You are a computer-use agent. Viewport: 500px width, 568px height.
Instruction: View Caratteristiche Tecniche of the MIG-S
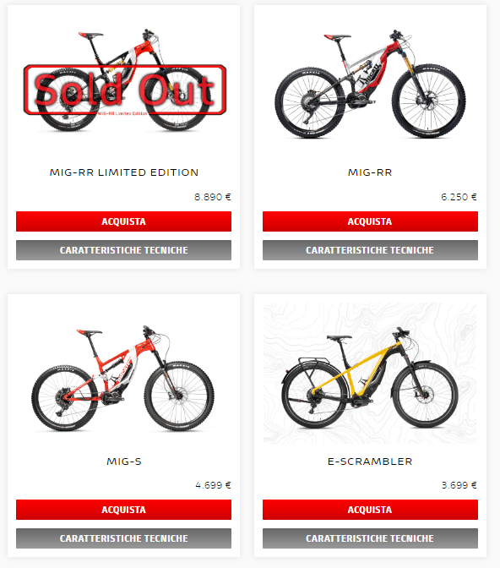tap(123, 538)
